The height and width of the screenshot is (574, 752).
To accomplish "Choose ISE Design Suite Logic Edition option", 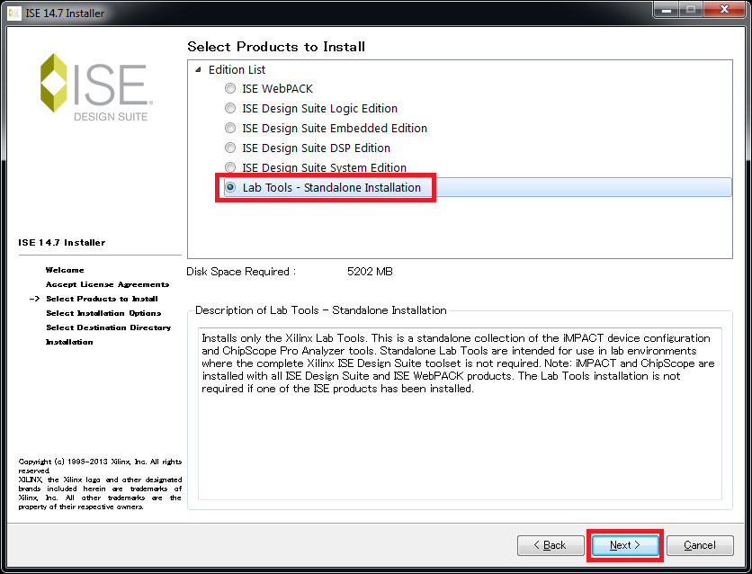I will coord(230,108).
